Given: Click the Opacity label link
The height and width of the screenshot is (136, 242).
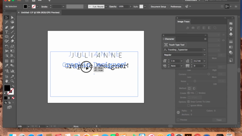Looking at the screenshot, I should (x=113, y=6).
